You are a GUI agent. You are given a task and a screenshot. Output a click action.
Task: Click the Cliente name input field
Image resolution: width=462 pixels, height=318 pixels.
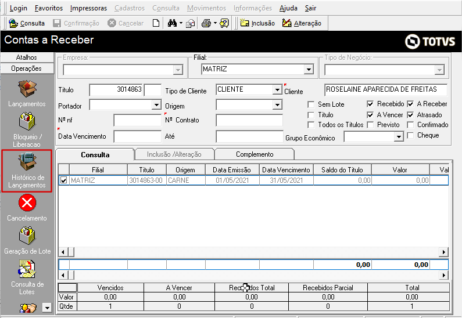coord(386,90)
